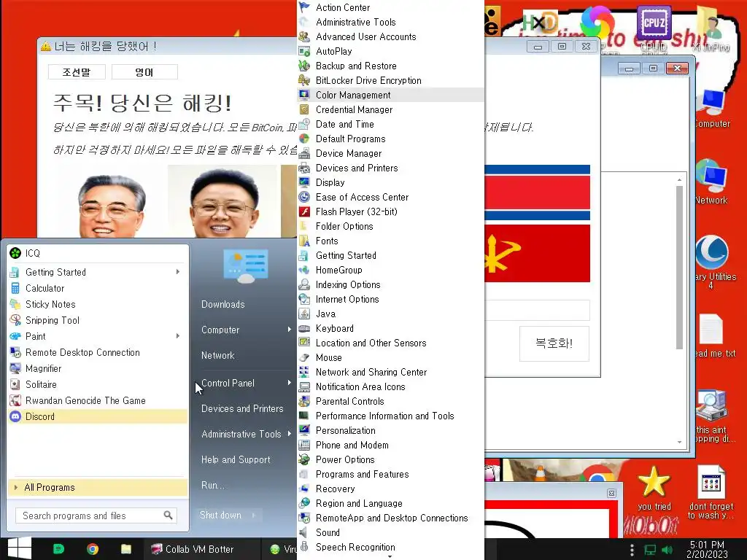This screenshot has height=560, width=747.
Task: Expand All Programs list
Action: [98, 487]
